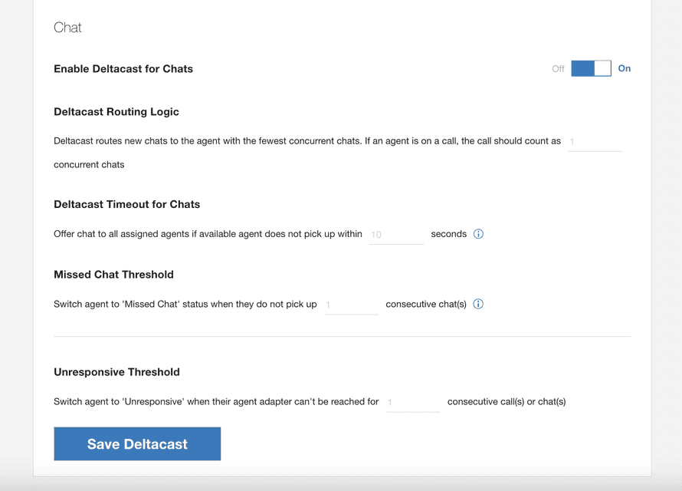Click the Save Deltacast button
The width and height of the screenshot is (682, 491).
[x=137, y=443]
